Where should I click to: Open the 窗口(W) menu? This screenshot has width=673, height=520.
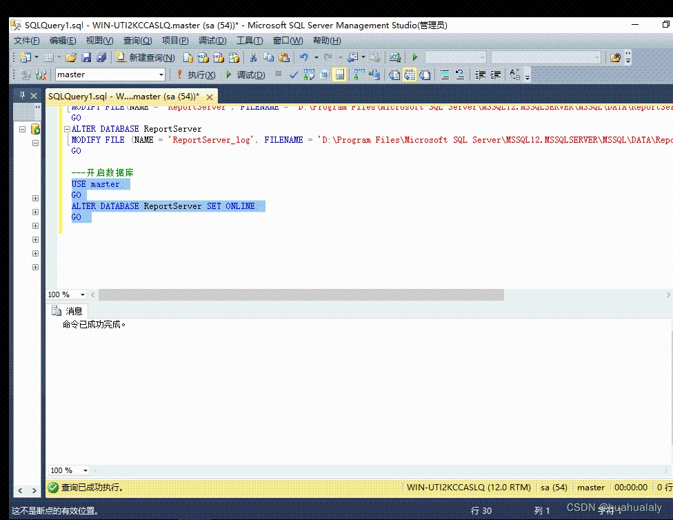[288, 41]
